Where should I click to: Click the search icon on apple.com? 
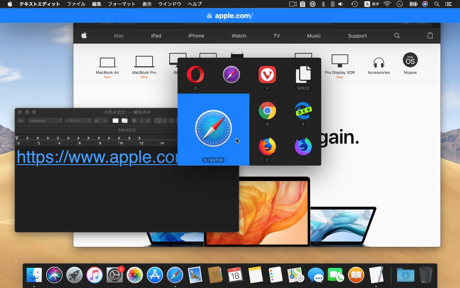[397, 36]
